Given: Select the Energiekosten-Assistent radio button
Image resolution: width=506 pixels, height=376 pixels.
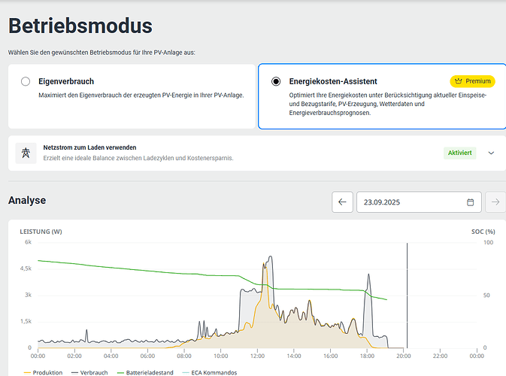Looking at the screenshot, I should pos(276,81).
